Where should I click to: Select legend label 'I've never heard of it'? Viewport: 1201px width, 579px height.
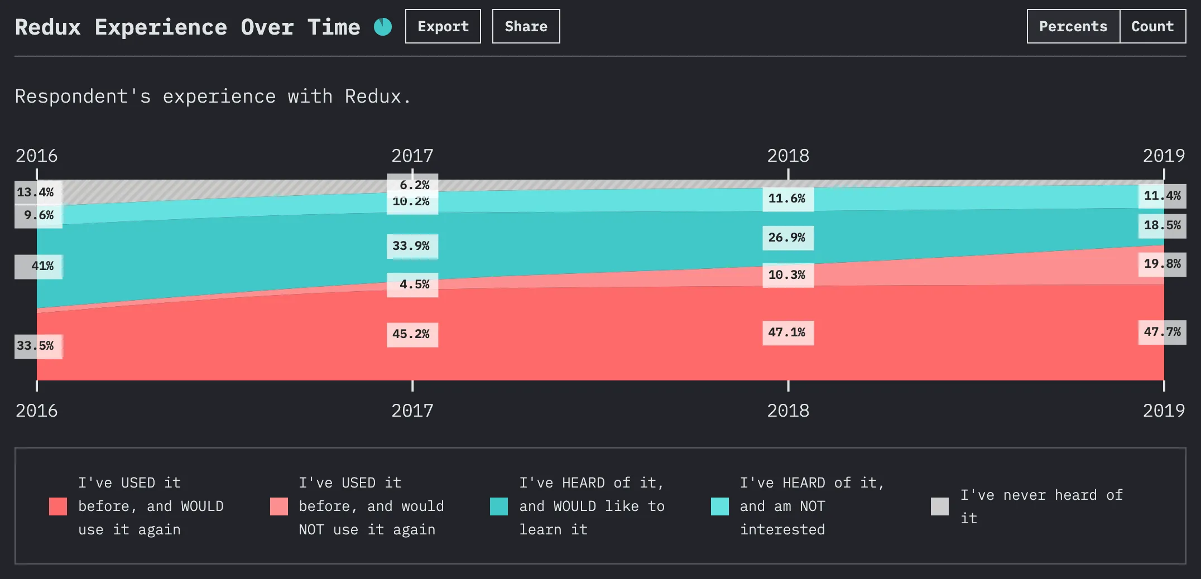(x=1042, y=506)
